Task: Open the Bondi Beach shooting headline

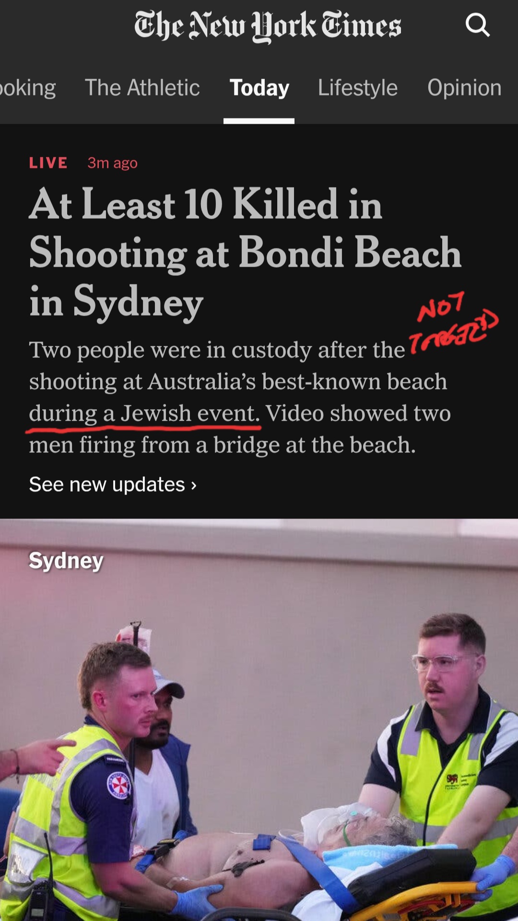Action: pos(245,252)
